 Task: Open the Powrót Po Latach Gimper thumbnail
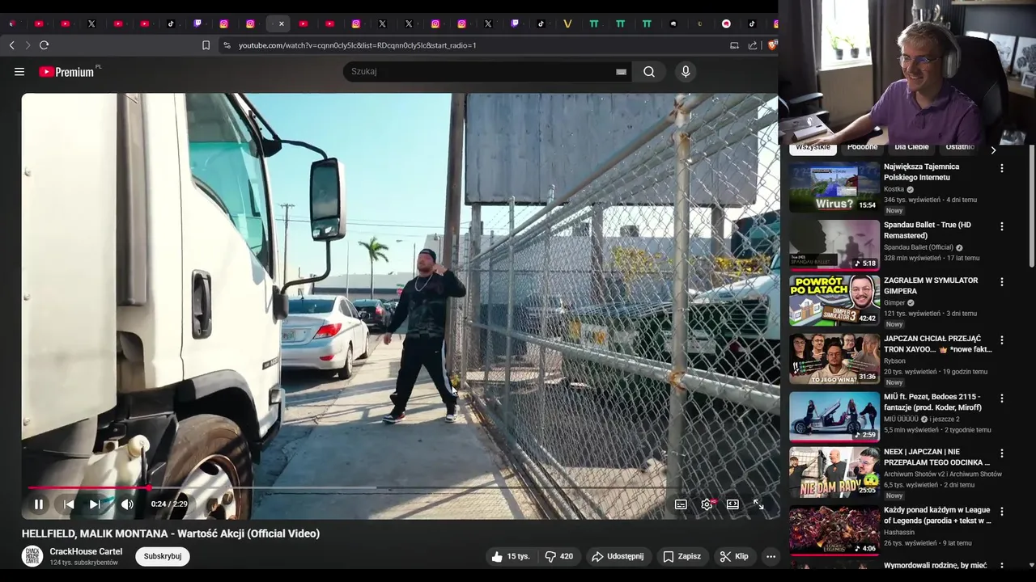point(834,301)
